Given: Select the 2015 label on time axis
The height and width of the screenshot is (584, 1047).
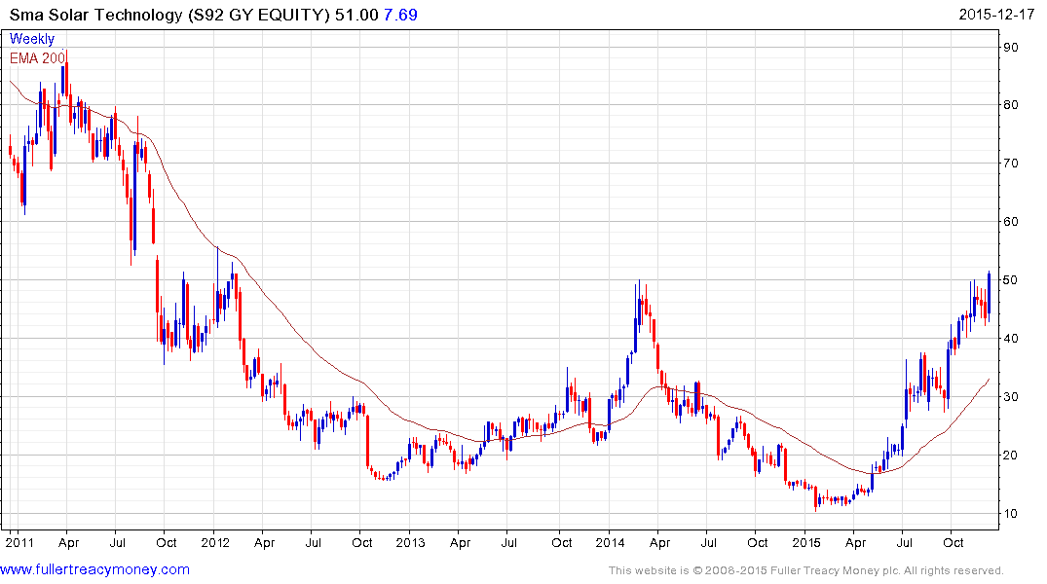Looking at the screenshot, I should 806,542.
